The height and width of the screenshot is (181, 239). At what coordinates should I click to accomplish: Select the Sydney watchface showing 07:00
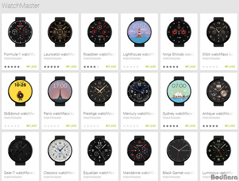(x=179, y=91)
